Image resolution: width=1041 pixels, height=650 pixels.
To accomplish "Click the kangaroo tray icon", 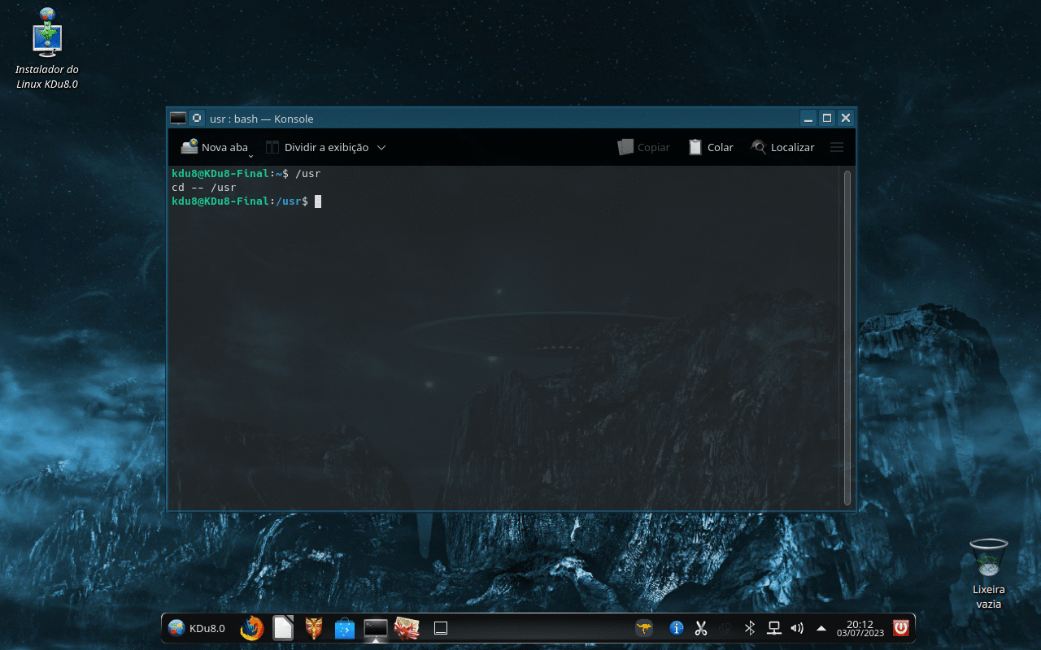I will pyautogui.click(x=644, y=628).
